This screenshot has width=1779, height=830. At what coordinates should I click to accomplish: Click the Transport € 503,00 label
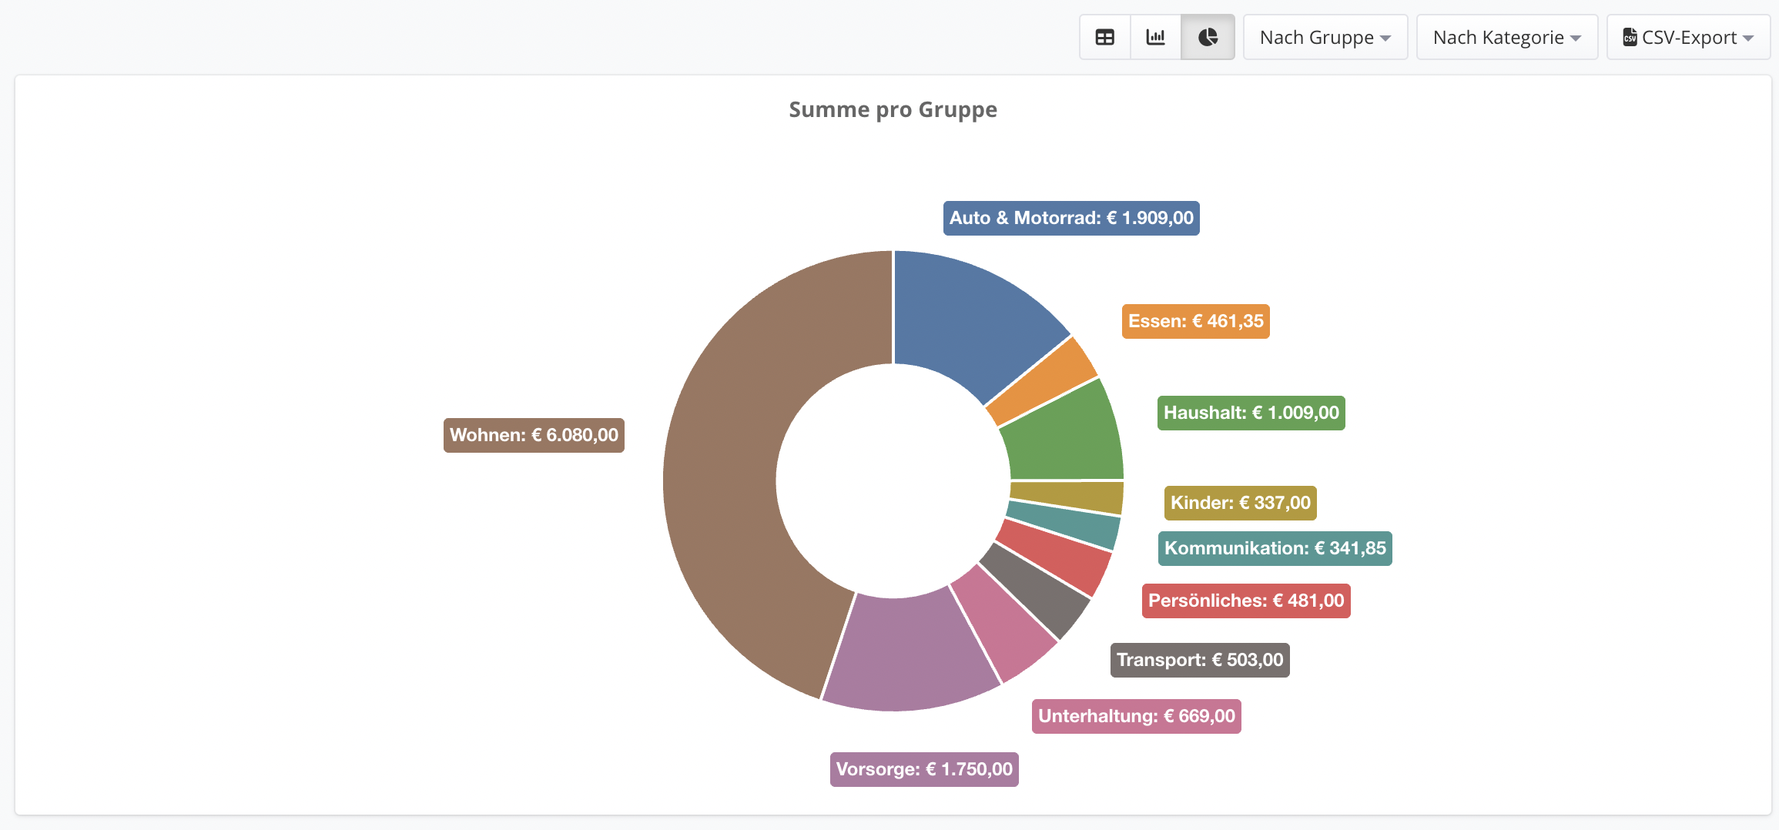pyautogui.click(x=1200, y=660)
